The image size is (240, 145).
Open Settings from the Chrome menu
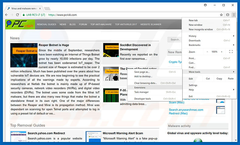point(209,85)
